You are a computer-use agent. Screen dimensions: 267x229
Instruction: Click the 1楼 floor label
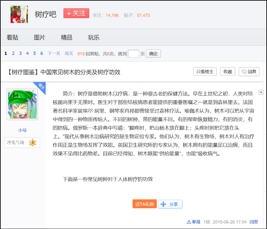(x=206, y=222)
